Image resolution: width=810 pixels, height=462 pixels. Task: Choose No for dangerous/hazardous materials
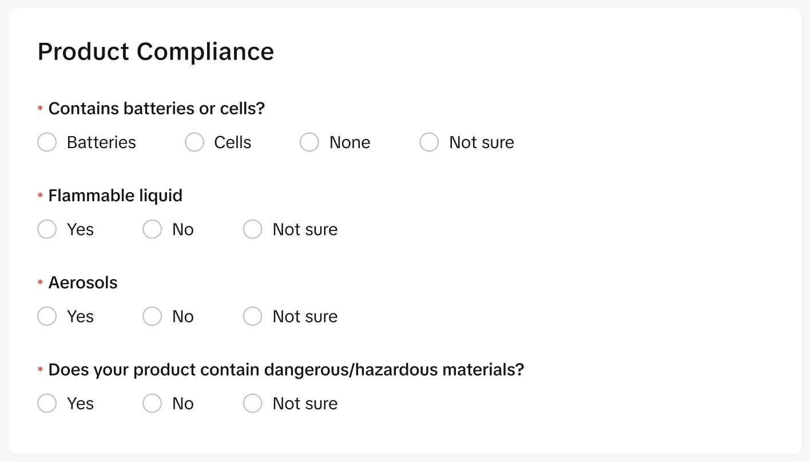(x=152, y=403)
